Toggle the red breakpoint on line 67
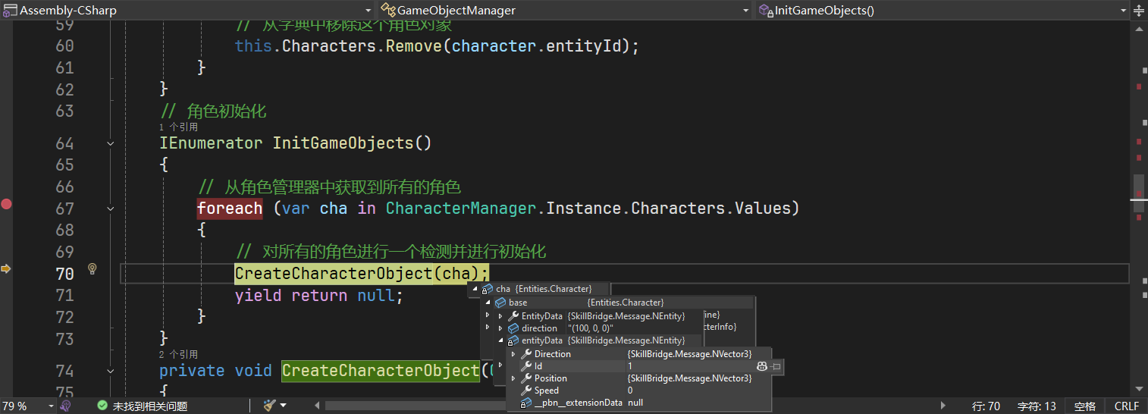1148x414 pixels. pyautogui.click(x=6, y=204)
